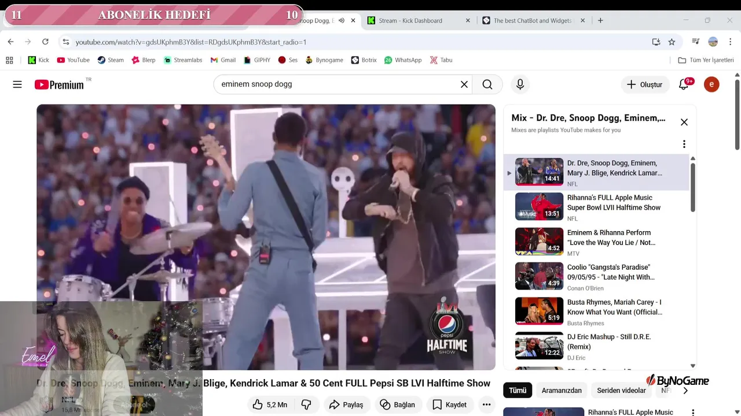Open the YouTube hamburger guide menu

coord(17,84)
